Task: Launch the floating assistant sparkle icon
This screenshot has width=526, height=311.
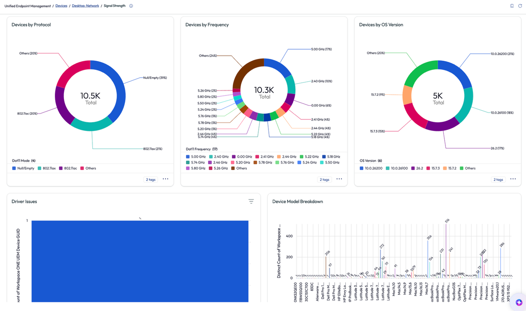Action: click(519, 303)
